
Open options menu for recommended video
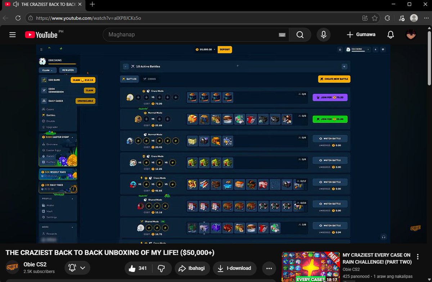click(x=418, y=257)
